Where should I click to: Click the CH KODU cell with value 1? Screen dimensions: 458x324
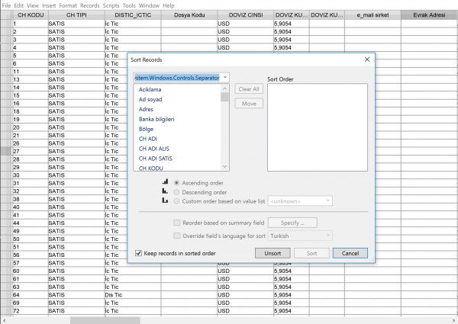[31, 24]
